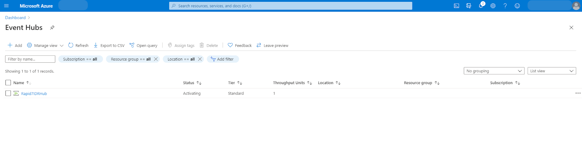
Task: Sort by Resource group column
Action: pos(422,83)
